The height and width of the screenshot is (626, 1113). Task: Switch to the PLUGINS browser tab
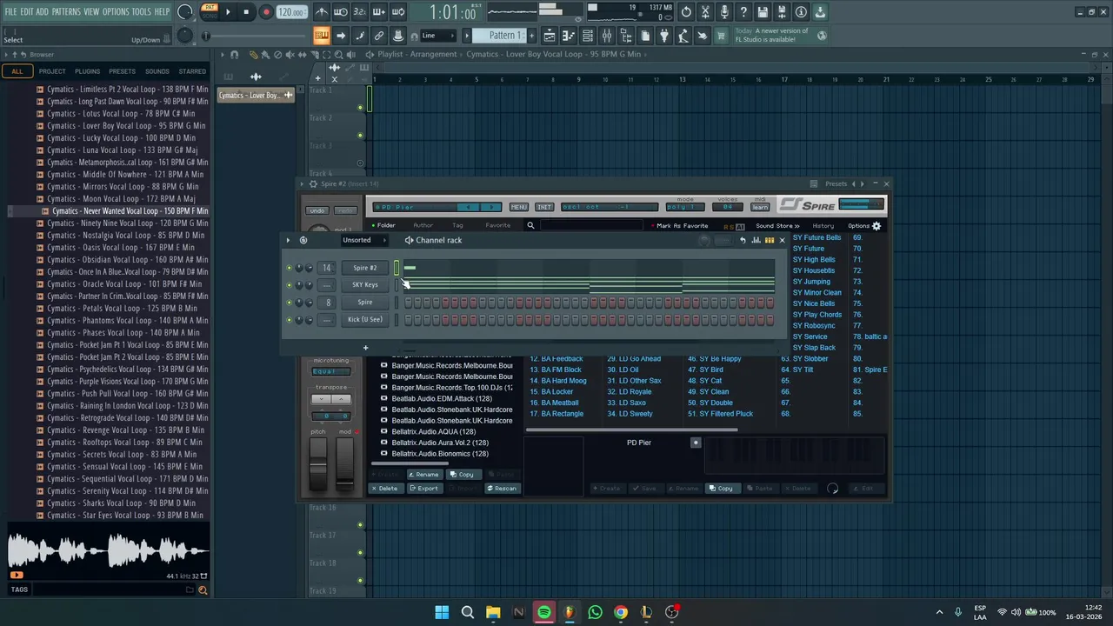coord(87,71)
